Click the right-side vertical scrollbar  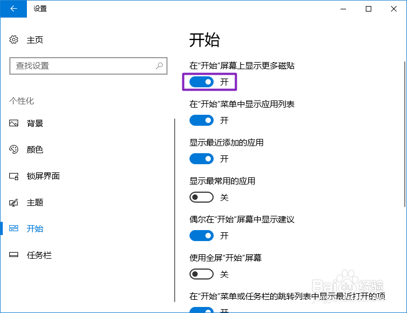(x=404, y=134)
